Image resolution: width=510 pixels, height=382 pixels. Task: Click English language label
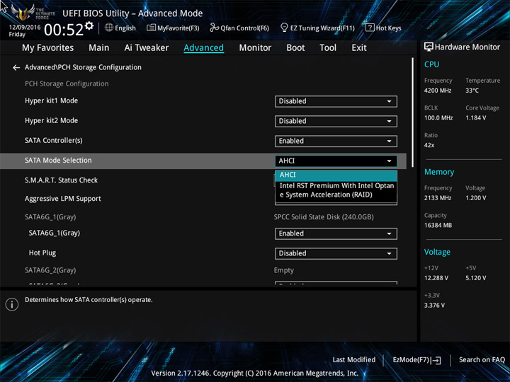[125, 28]
